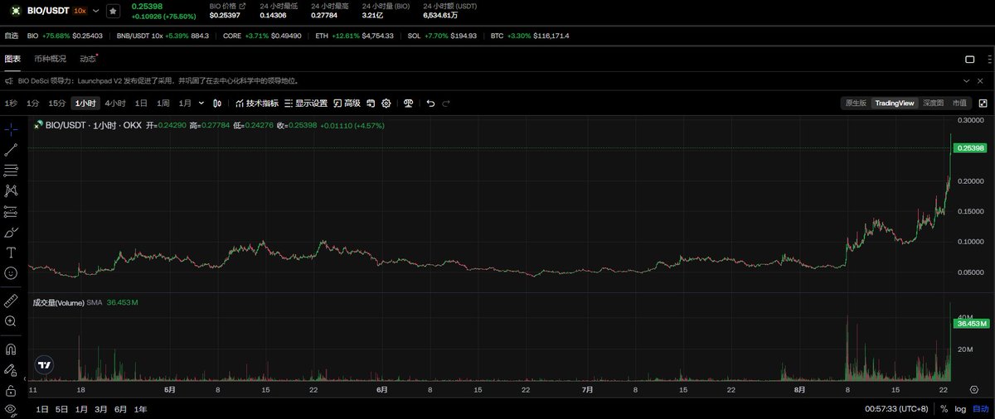Viewport: 995px width, 419px height.
Task: Click BNB/USDT in watchlist ticker
Action: (x=163, y=36)
